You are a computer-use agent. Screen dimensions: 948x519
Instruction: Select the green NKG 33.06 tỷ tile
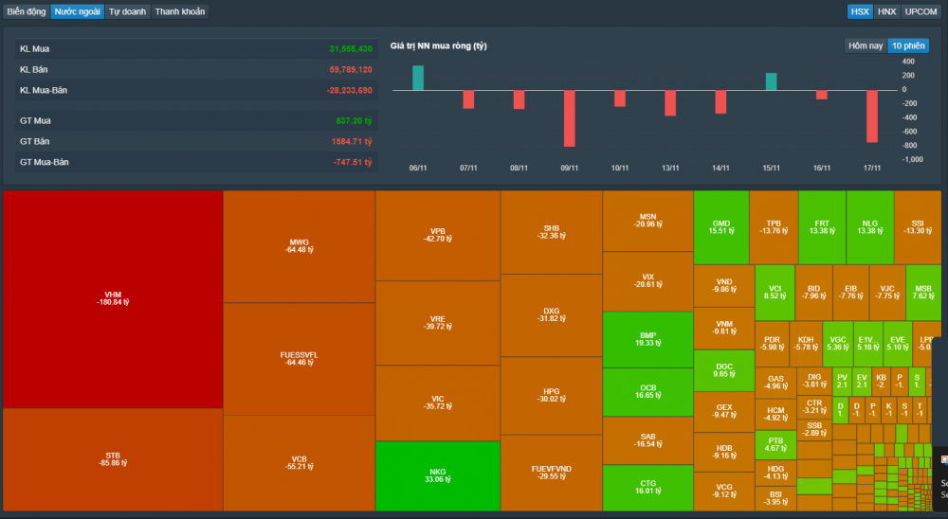tap(438, 476)
